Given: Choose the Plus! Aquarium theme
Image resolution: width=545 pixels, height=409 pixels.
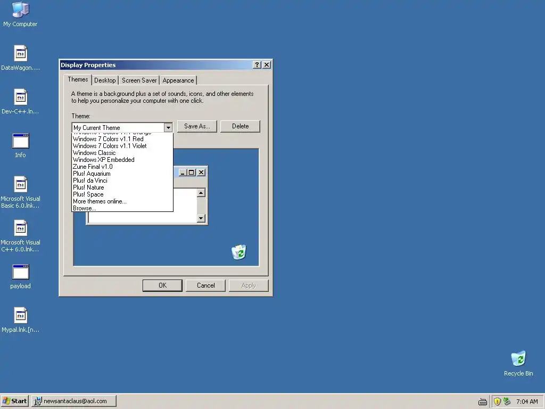Looking at the screenshot, I should (122, 174).
